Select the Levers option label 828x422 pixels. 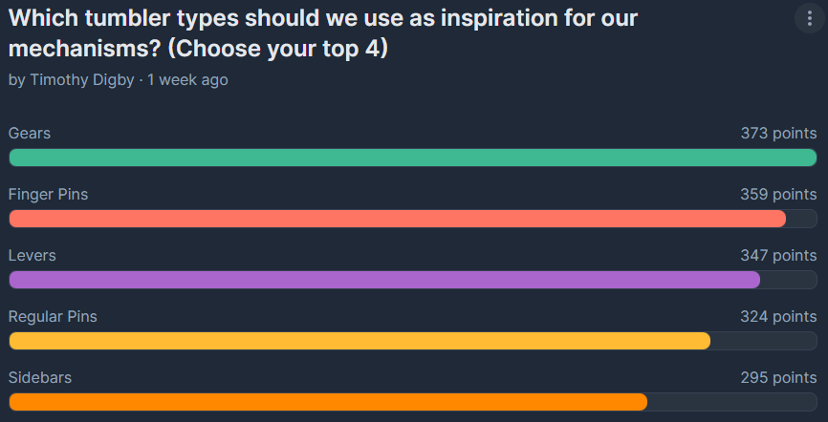33,255
